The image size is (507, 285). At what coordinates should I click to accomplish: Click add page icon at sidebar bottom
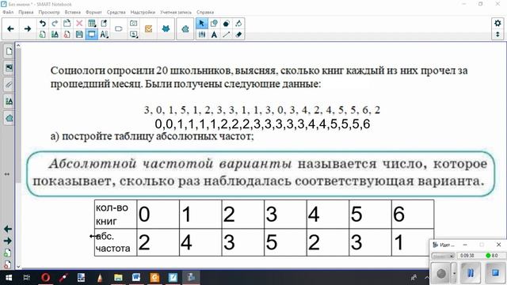click(x=8, y=253)
